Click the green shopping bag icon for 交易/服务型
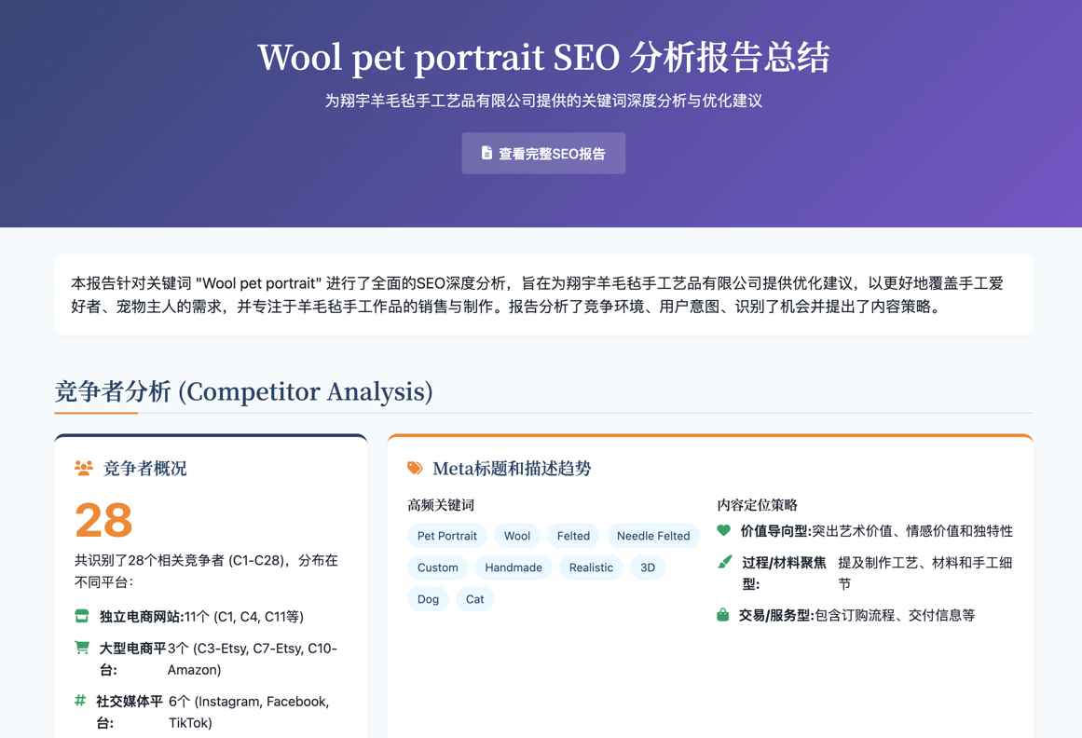Screen dimensions: 1082x738 tap(723, 615)
